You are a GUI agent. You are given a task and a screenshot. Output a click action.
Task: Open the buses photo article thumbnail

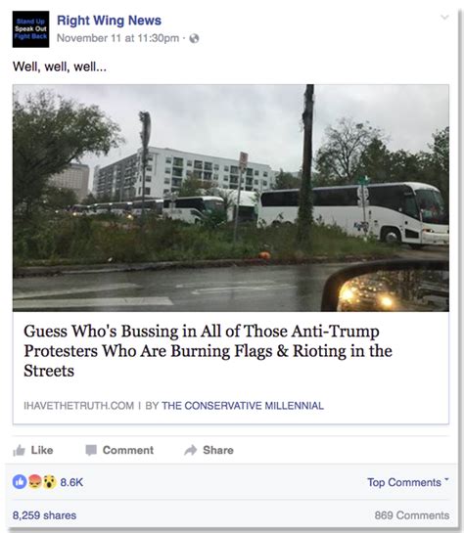231,198
